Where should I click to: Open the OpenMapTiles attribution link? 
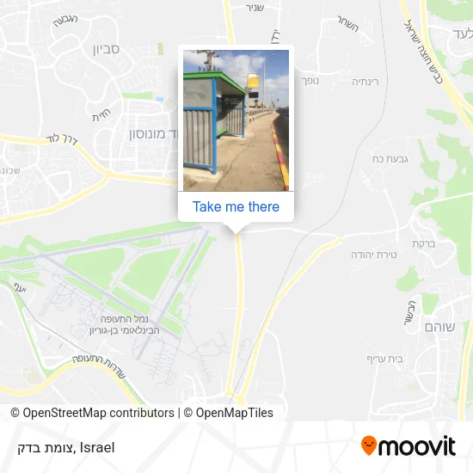[x=229, y=413]
